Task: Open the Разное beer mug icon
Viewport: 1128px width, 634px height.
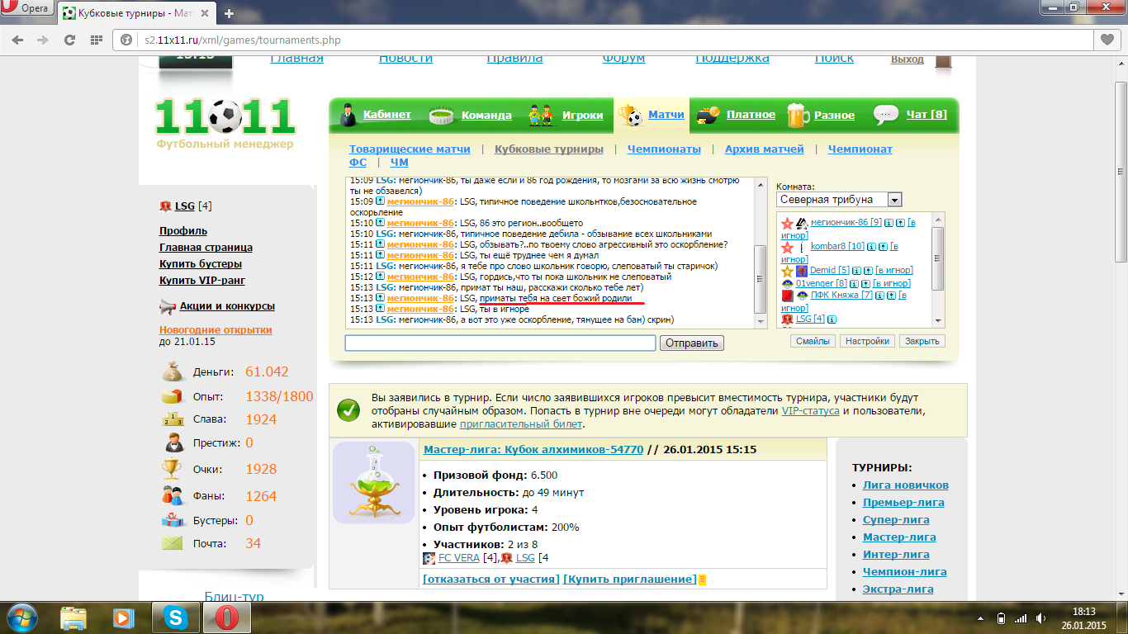Action: [798, 115]
